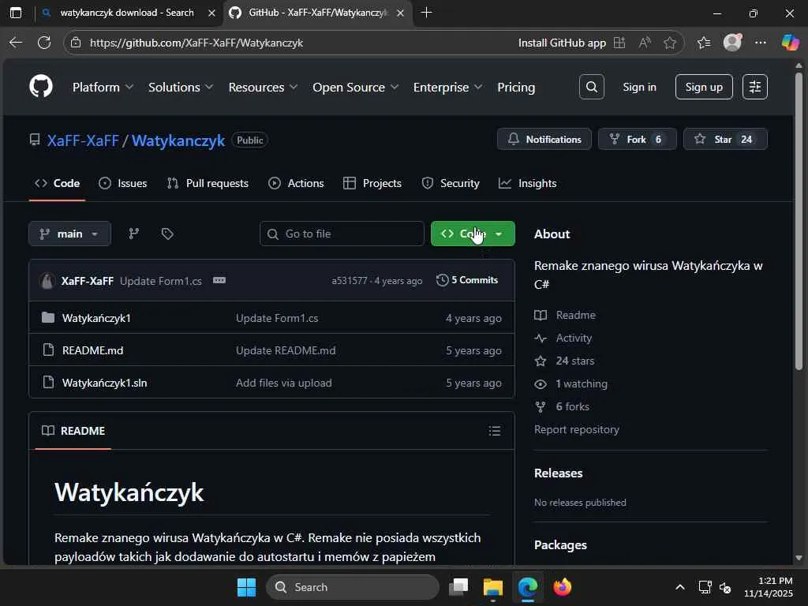The image size is (808, 606).
Task: Click Notifications button
Action: pyautogui.click(x=544, y=139)
